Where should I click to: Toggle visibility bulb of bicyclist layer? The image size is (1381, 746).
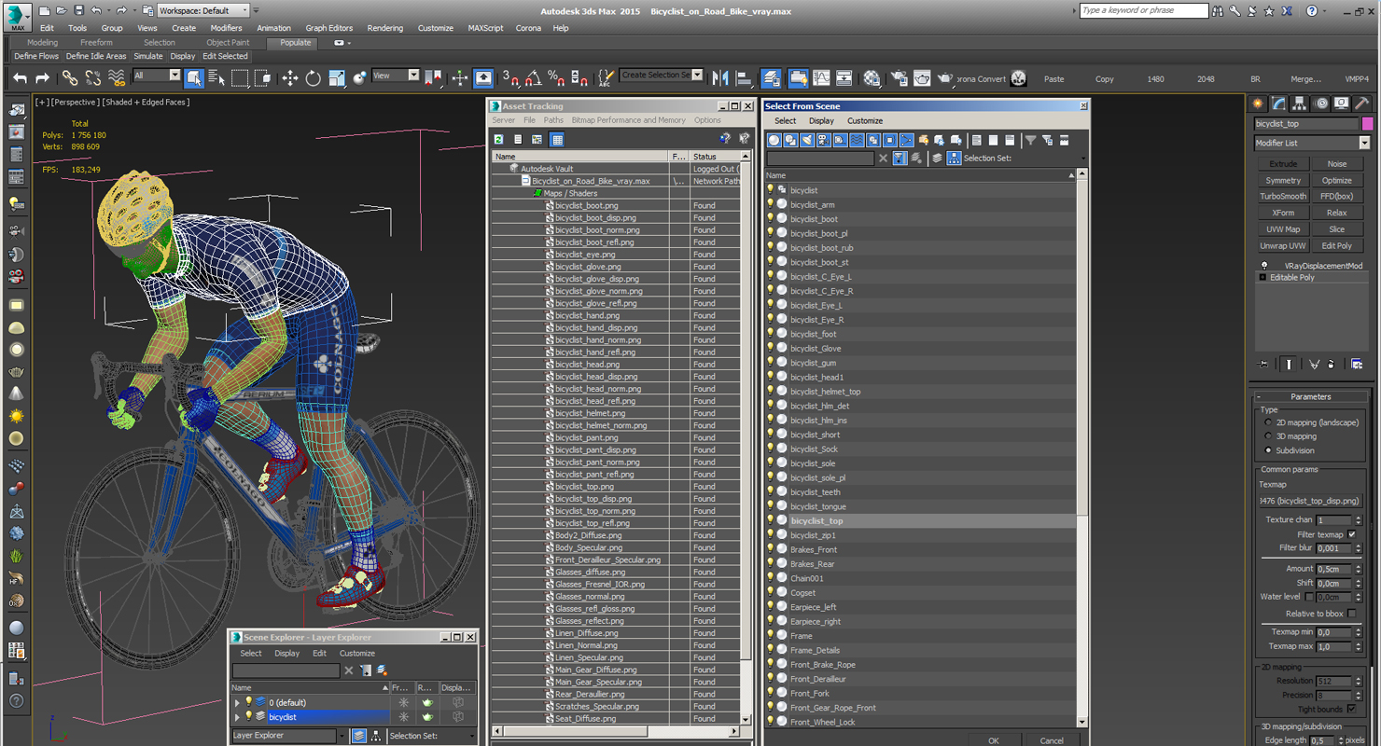(248, 716)
